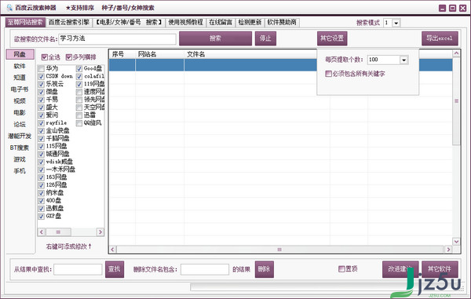Screen dimensions: 471x299
Task: Click the 百度云搜索神器 app icon in title bar
Action: click(9, 8)
